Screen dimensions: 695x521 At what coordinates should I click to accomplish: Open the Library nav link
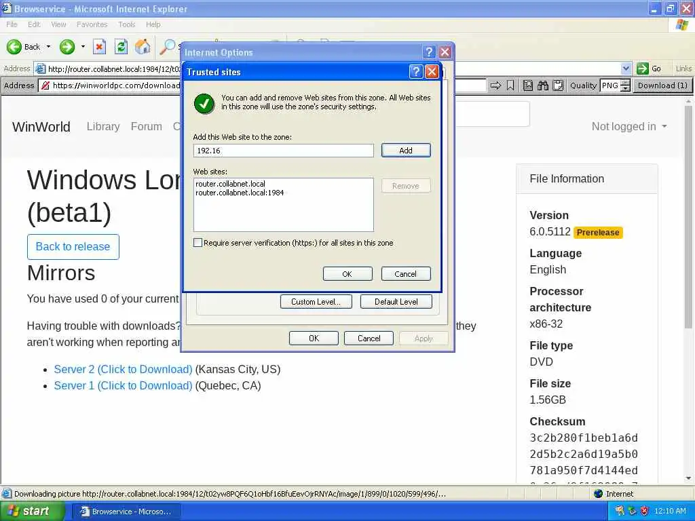103,126
